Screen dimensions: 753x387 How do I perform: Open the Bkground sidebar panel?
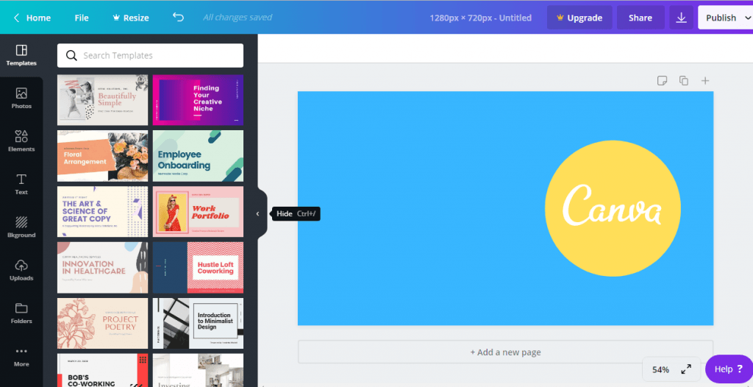(x=21, y=227)
